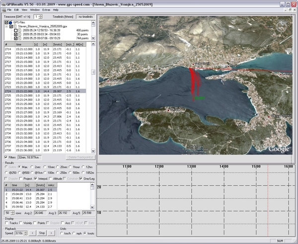Click the playback step-forward '>' button

point(51,233)
